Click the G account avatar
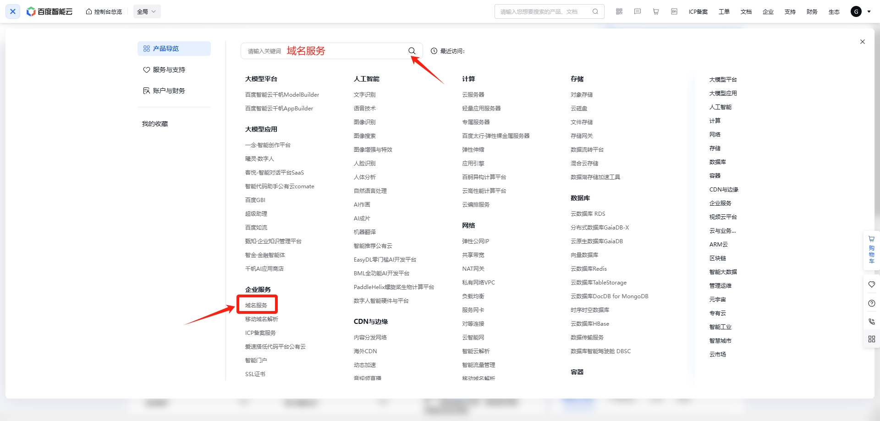Viewport: 880px width, 421px height. click(x=856, y=11)
